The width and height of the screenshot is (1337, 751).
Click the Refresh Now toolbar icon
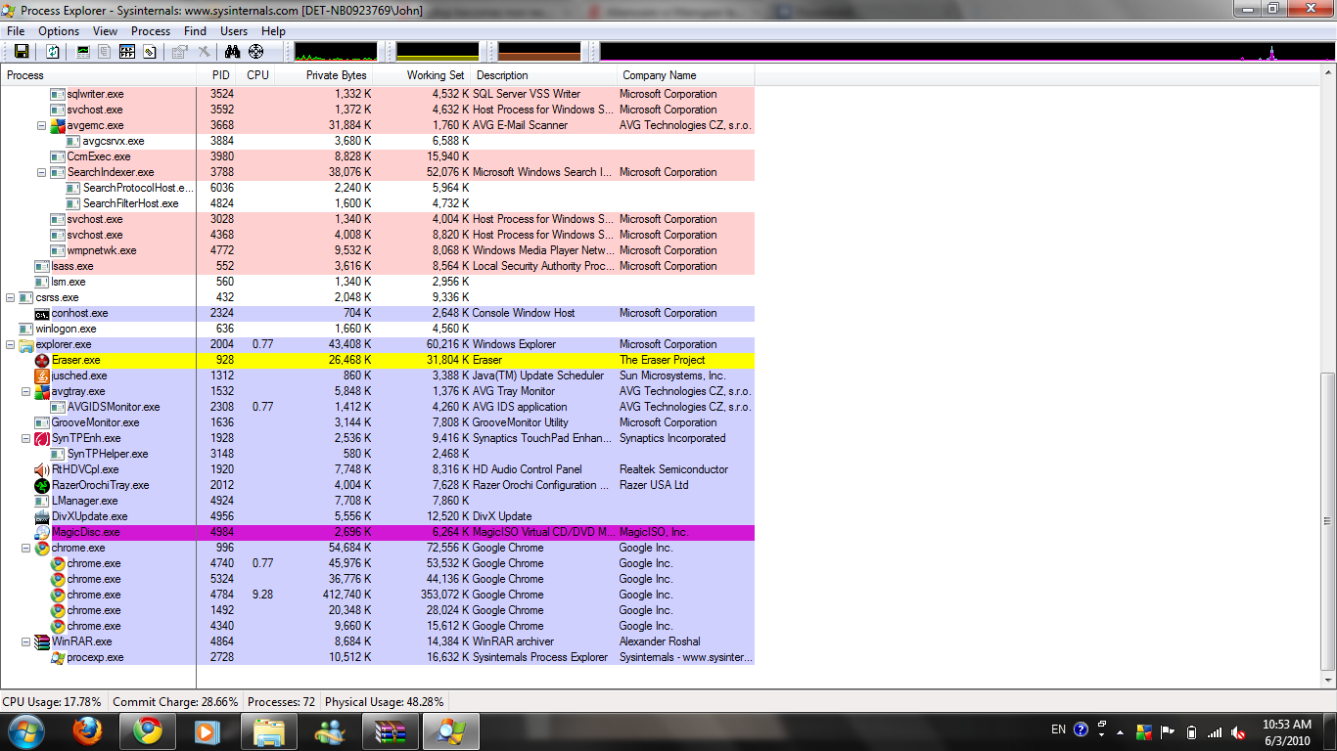[53, 52]
